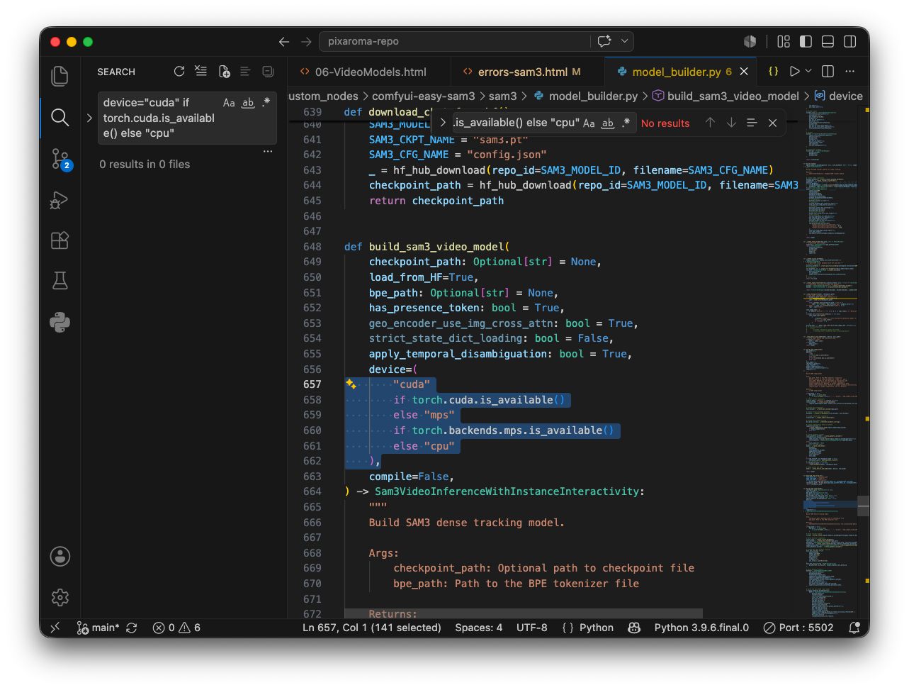The width and height of the screenshot is (909, 690).
Task: Toggle Use Regular Expression in search panel
Action: click(266, 103)
